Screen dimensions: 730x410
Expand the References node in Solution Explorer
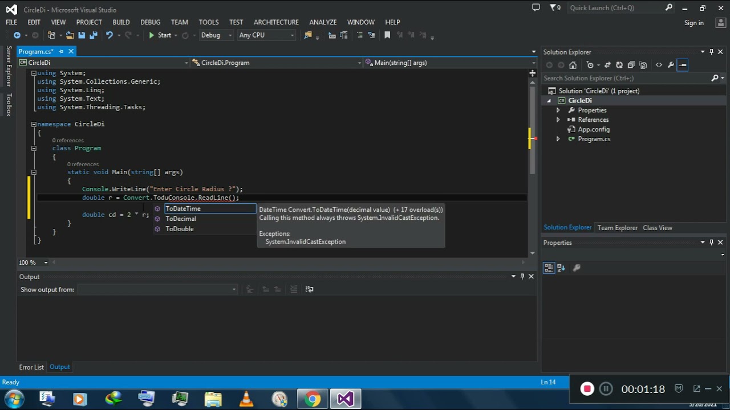558,120
